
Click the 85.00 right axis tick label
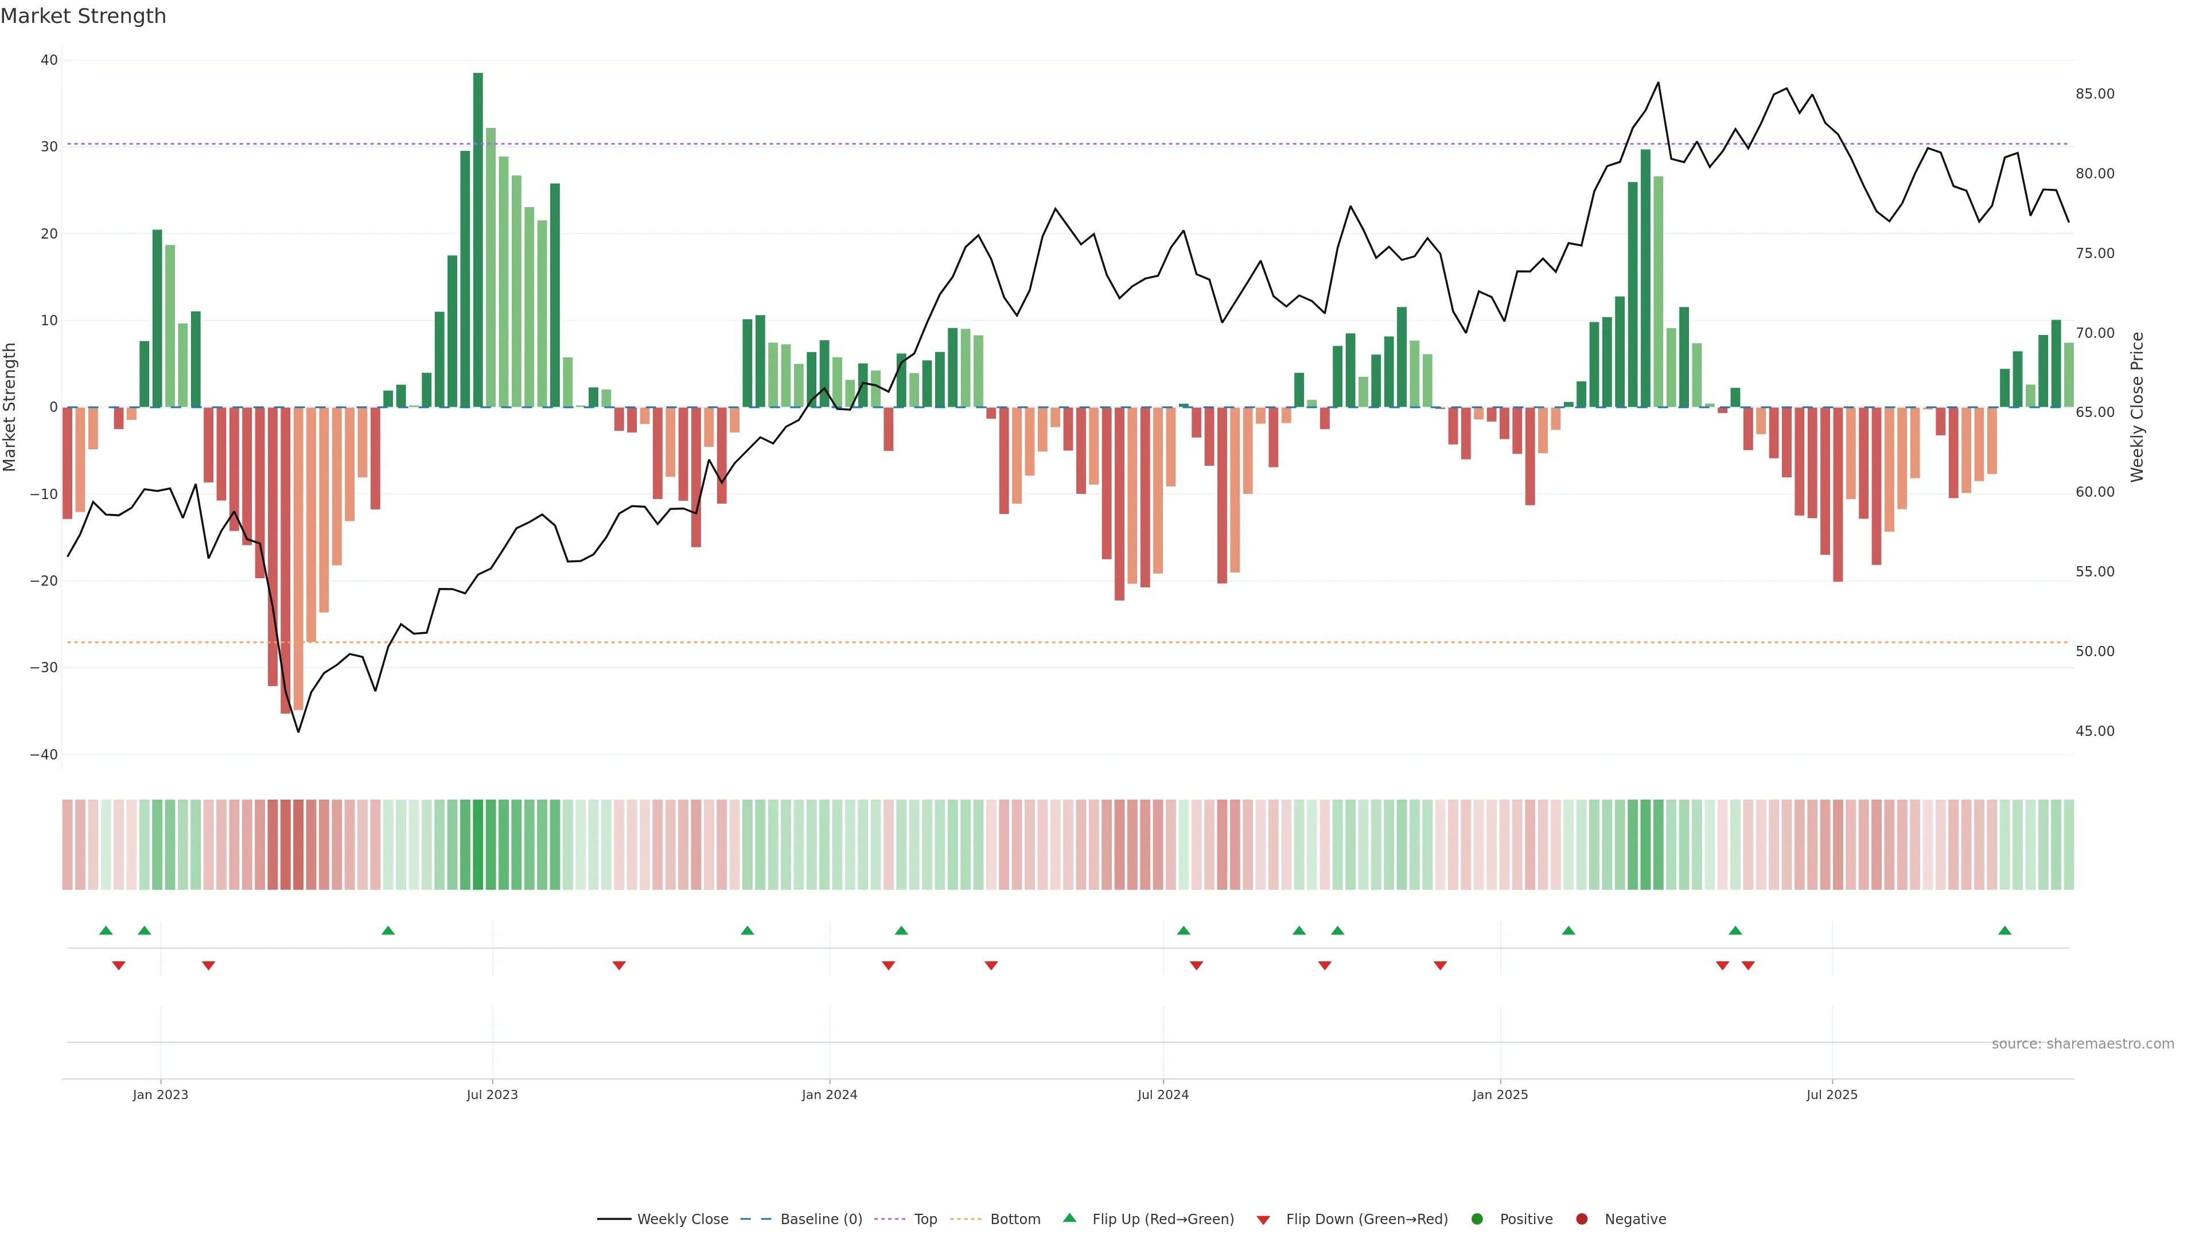pyautogui.click(x=2095, y=94)
